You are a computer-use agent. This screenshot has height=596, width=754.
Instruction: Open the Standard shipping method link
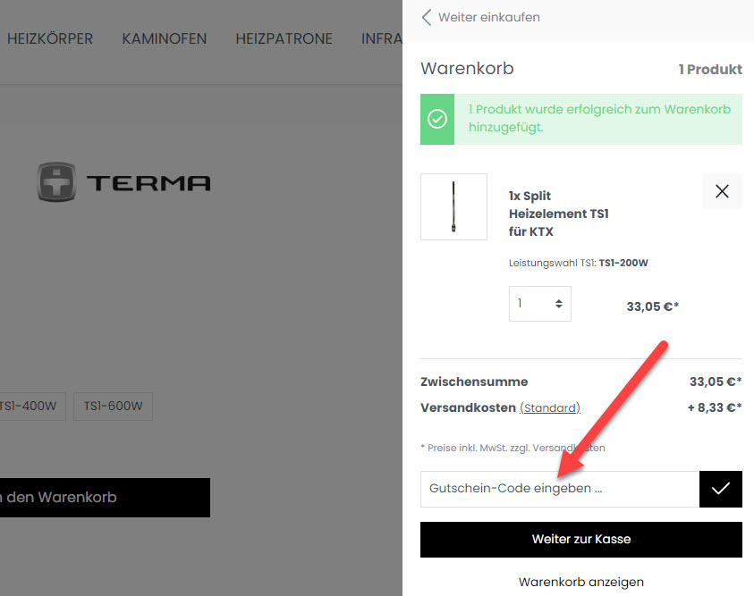549,407
